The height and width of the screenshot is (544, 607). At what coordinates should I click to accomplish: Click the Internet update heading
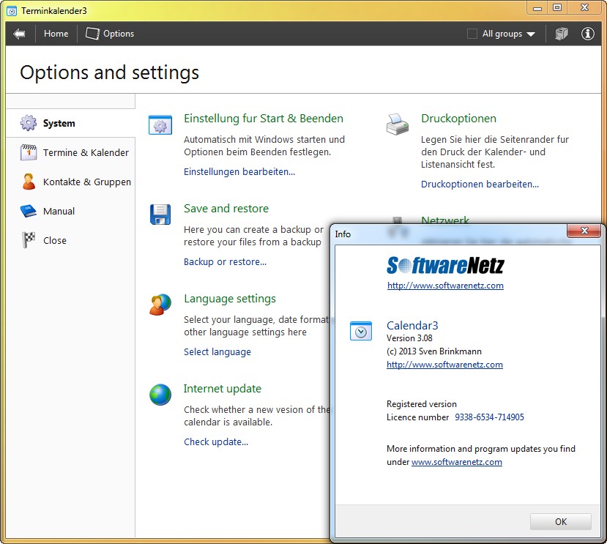pyautogui.click(x=222, y=388)
